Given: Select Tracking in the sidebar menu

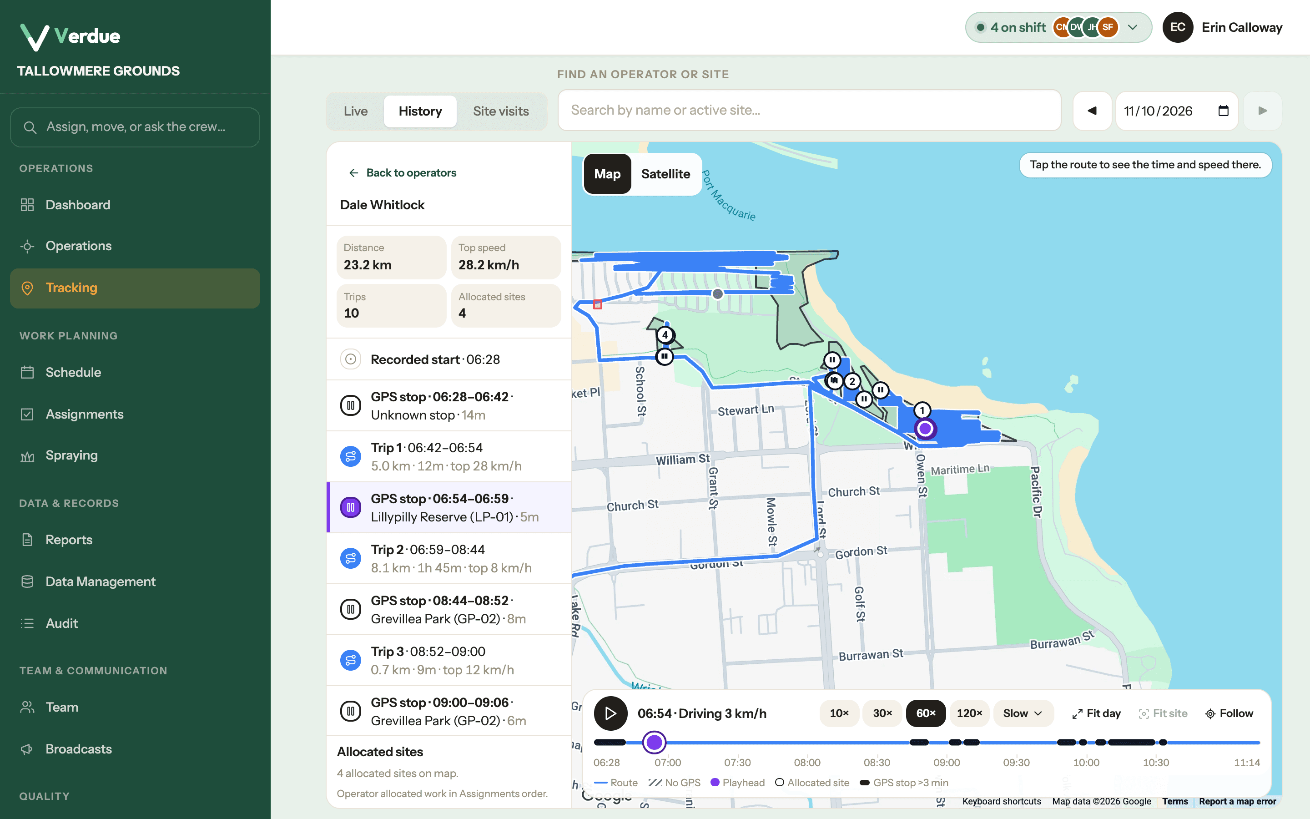Looking at the screenshot, I should click(135, 288).
